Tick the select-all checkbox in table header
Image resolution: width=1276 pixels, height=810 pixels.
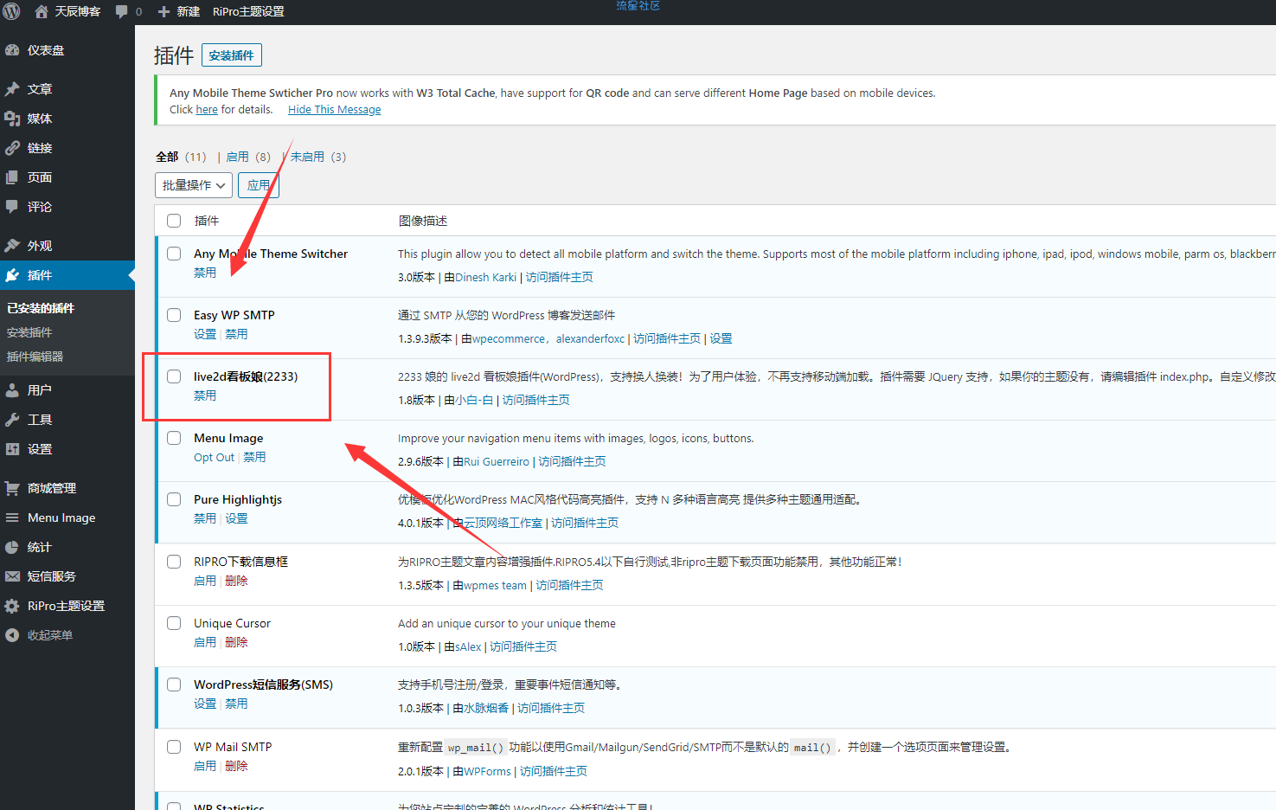point(174,221)
